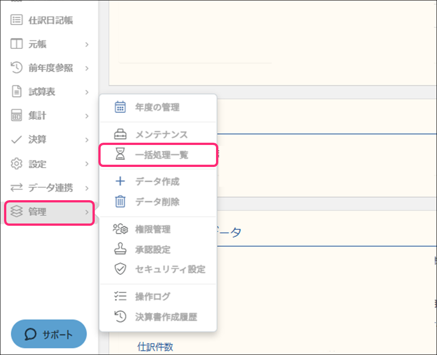Viewport: 437px width, 355px height.
Task: Click the 仕訳件数 link
Action: (x=155, y=347)
